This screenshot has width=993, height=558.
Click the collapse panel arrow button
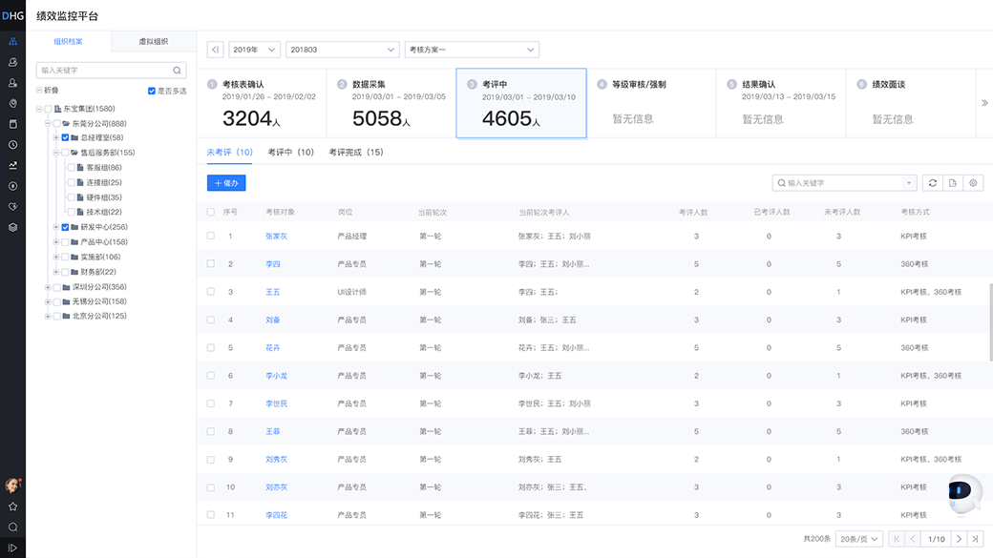[x=216, y=50]
